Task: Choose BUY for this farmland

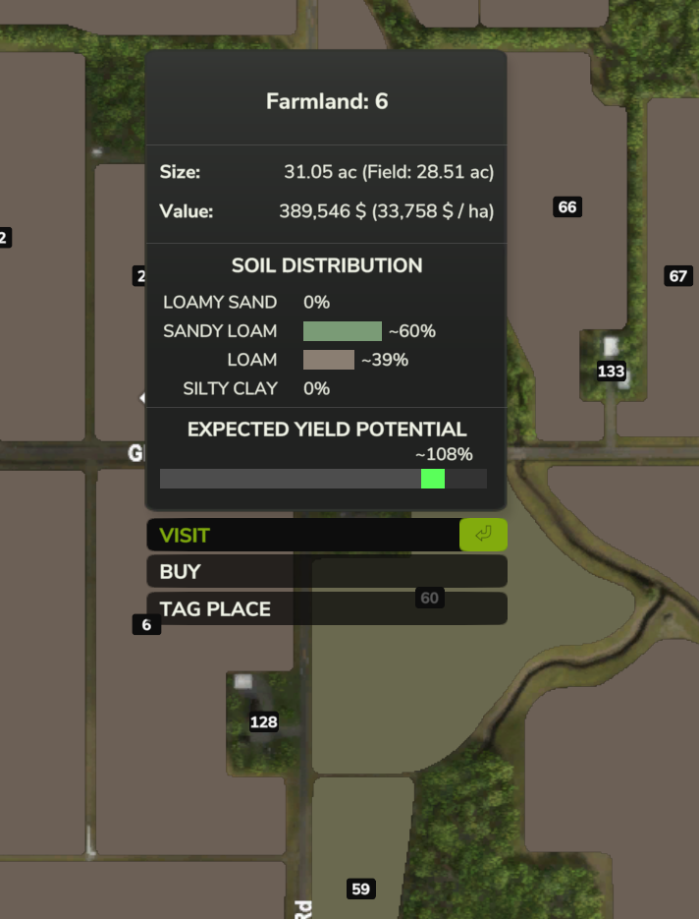Action: [x=327, y=571]
